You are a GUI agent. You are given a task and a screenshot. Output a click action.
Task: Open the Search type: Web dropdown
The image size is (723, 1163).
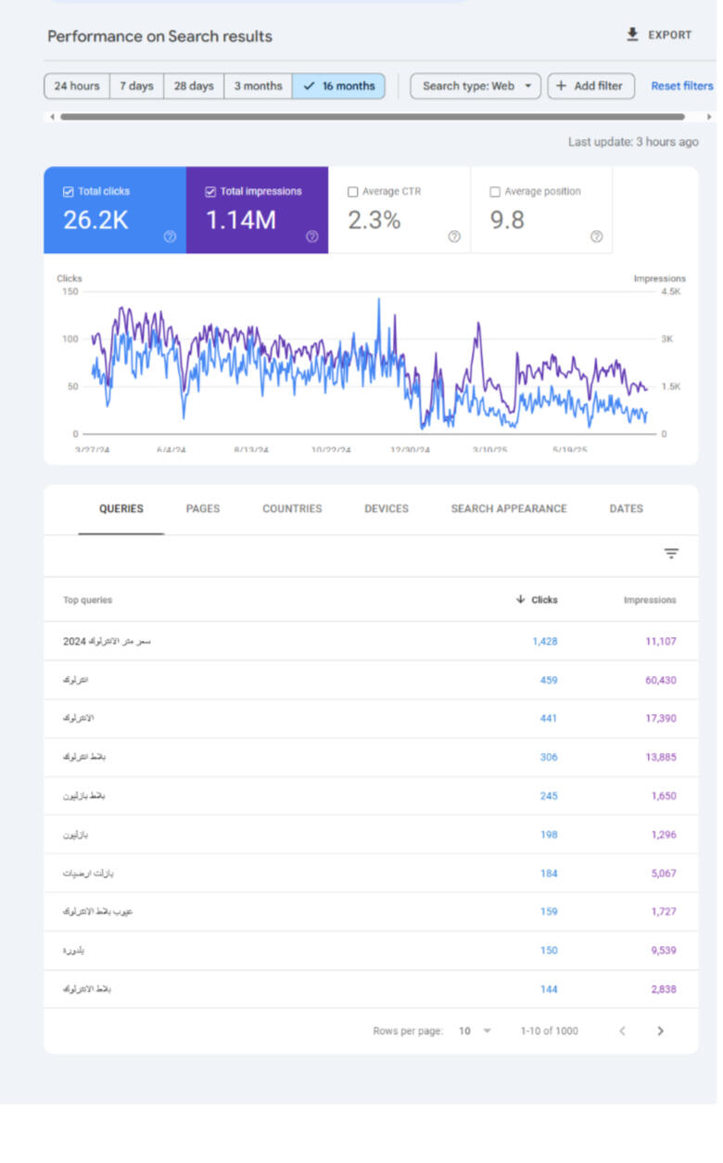point(476,86)
